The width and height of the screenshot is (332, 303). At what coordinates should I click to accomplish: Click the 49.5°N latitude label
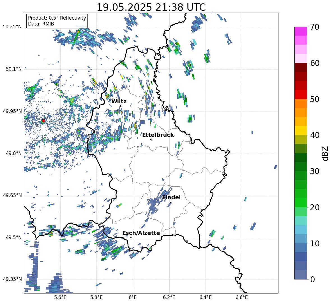(14, 237)
